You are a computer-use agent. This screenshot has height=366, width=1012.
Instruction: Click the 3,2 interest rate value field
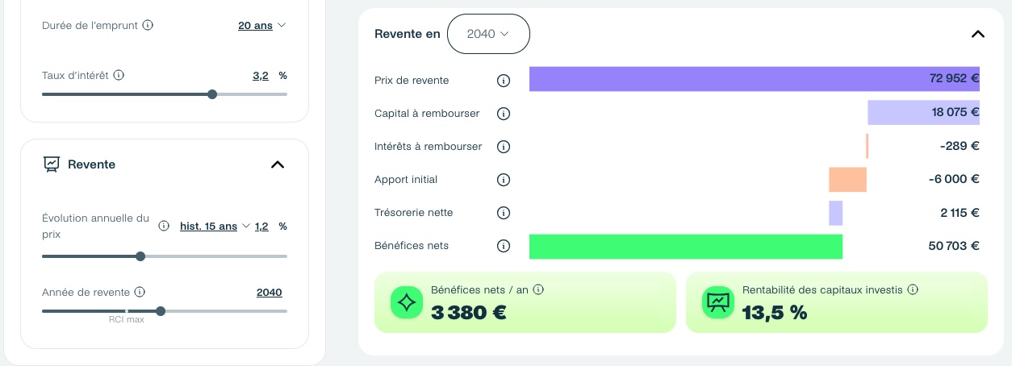click(x=261, y=76)
